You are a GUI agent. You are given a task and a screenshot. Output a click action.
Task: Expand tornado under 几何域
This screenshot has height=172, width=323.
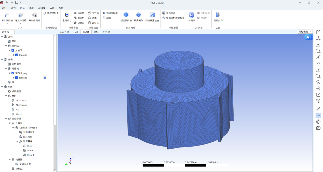pos(14,55)
